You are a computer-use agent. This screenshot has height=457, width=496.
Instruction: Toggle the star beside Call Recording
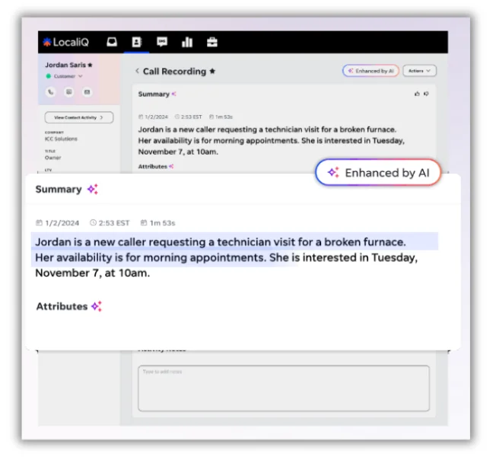212,72
